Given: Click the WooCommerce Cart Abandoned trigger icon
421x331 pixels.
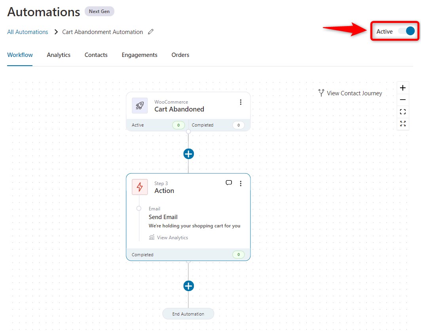Looking at the screenshot, I should tap(139, 106).
